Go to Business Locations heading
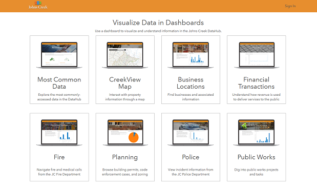This screenshot has width=317, height=189. click(x=191, y=83)
